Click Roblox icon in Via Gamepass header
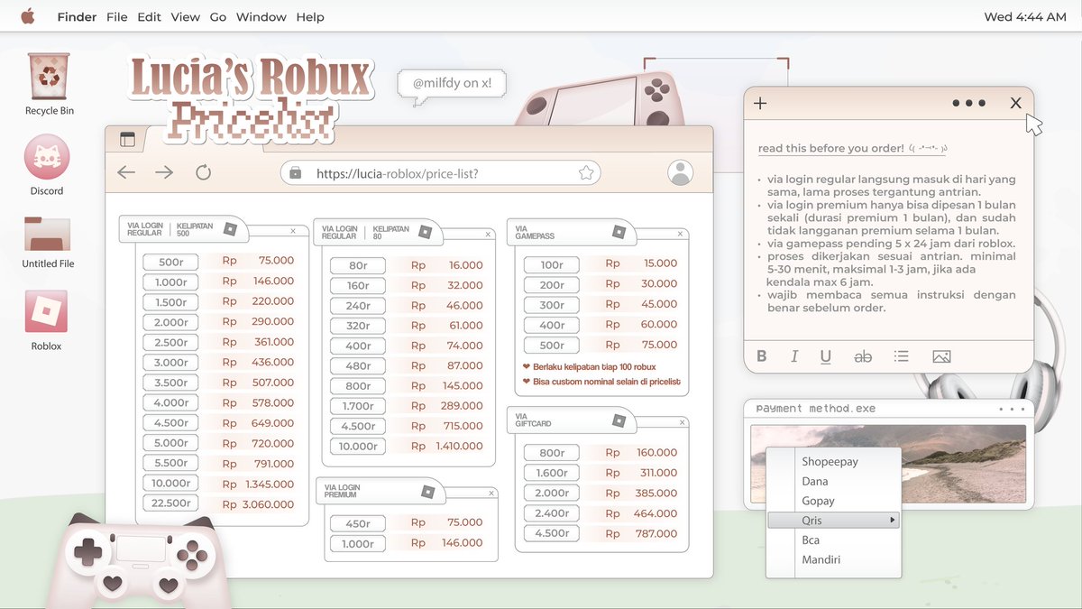The height and width of the screenshot is (609, 1082). pos(619,232)
